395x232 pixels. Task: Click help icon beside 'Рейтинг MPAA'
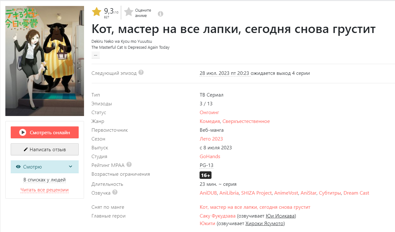(129, 165)
